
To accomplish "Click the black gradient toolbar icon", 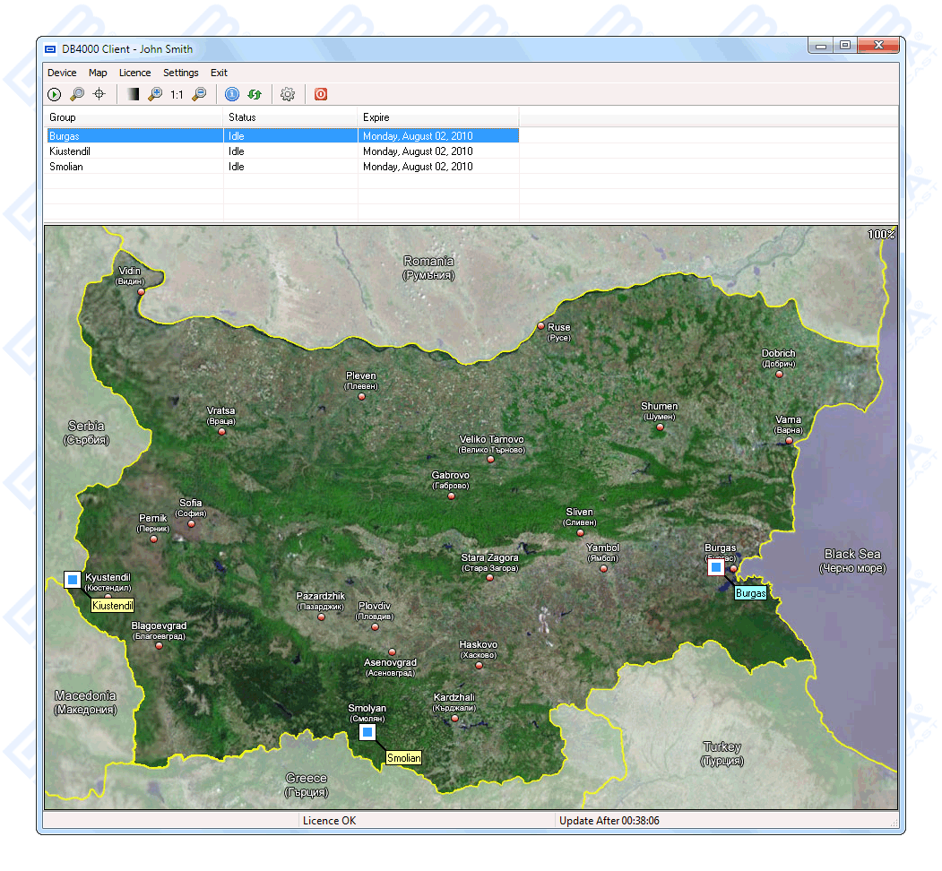I will (133, 94).
